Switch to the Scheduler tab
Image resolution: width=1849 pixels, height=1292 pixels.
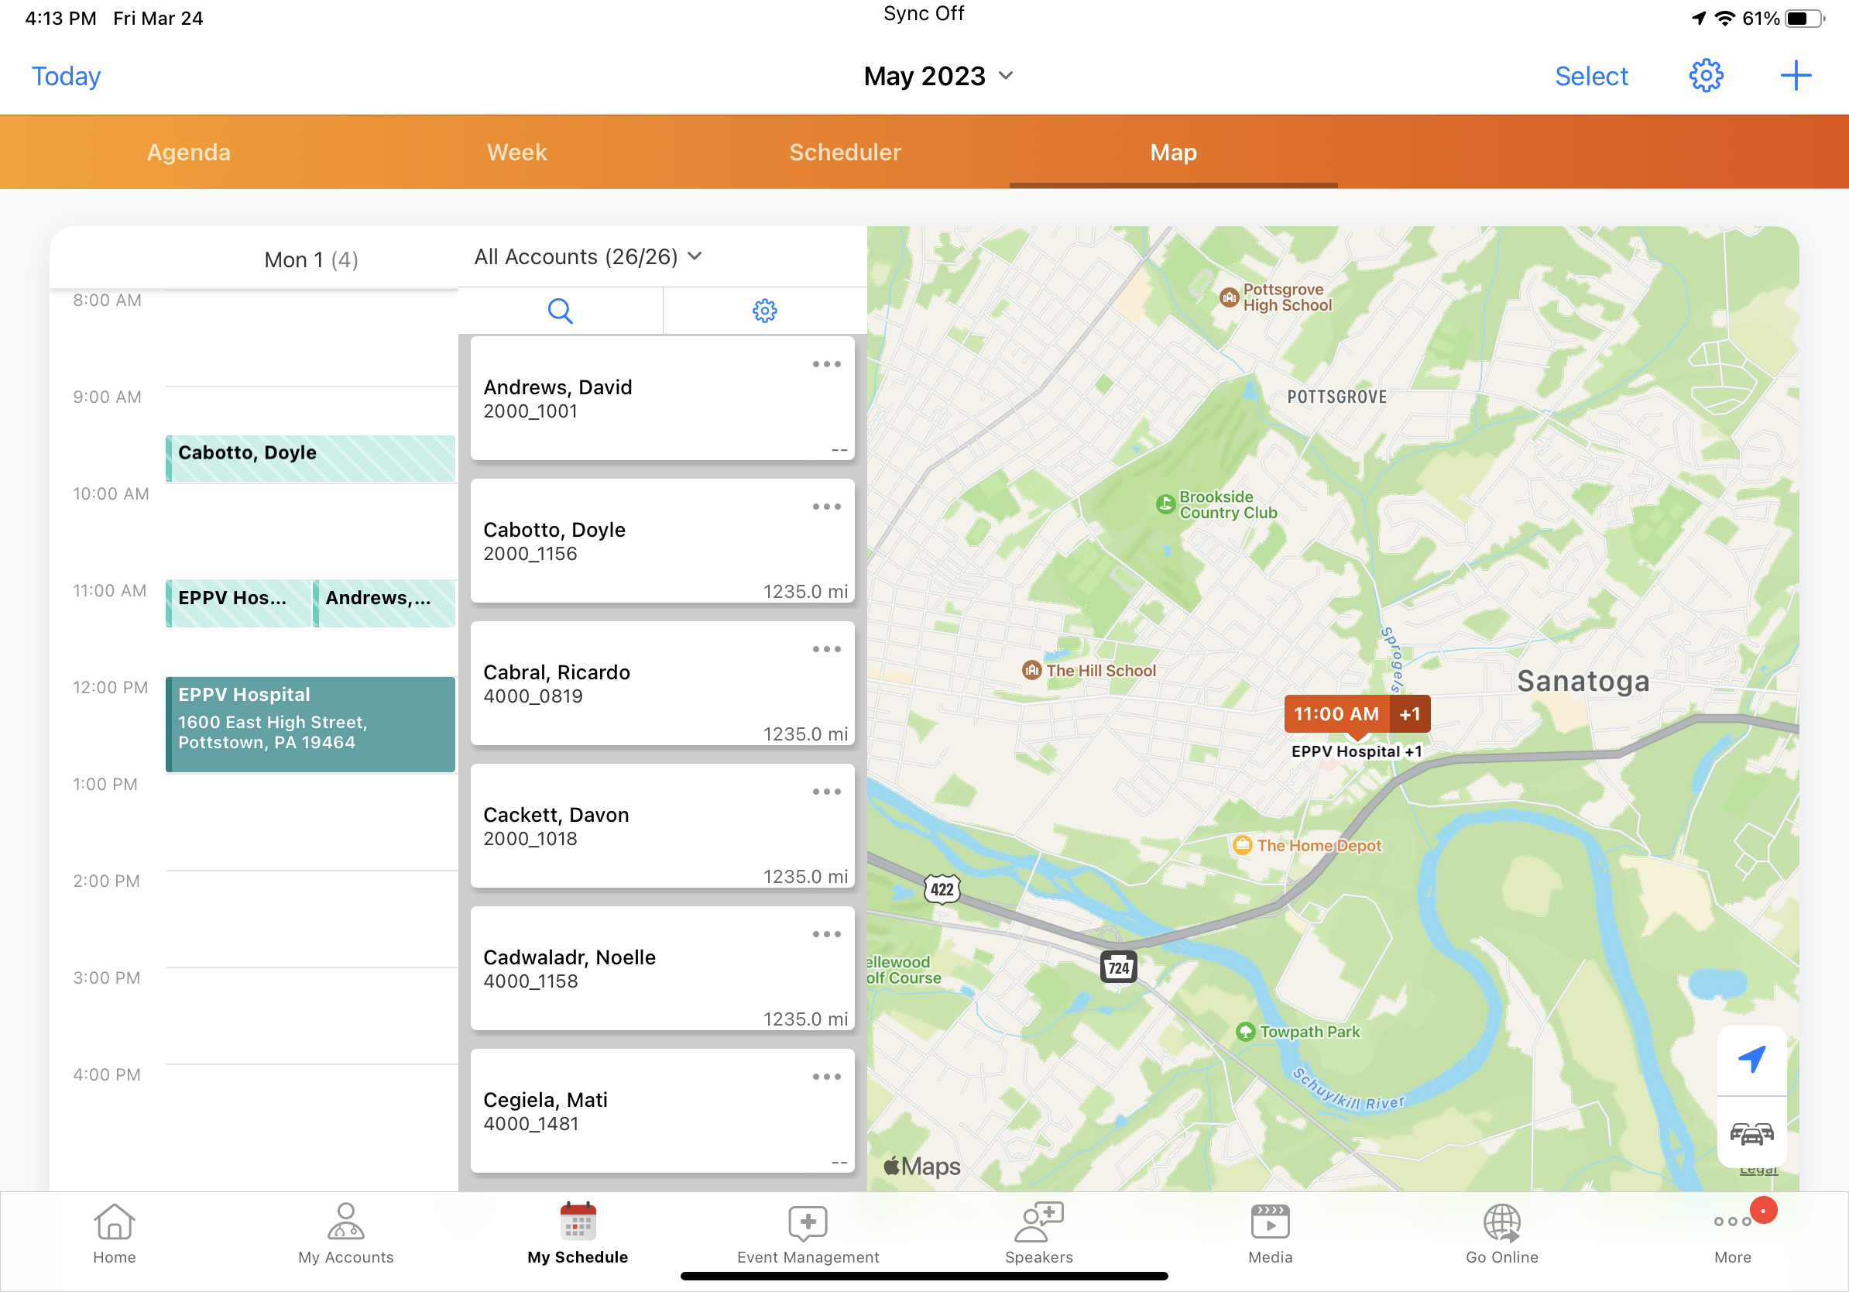[845, 153]
